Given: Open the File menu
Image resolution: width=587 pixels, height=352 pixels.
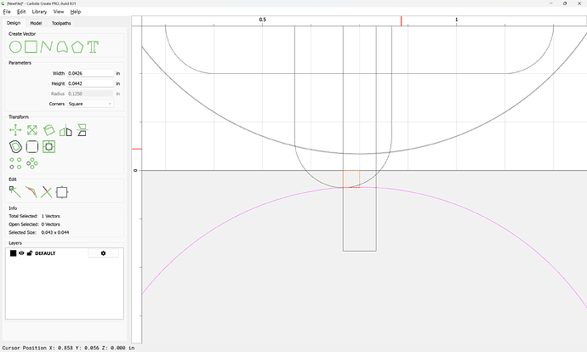Looking at the screenshot, I should 7,12.
